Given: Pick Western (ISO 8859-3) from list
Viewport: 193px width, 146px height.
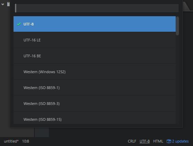Looking at the screenshot, I should click(95, 104).
